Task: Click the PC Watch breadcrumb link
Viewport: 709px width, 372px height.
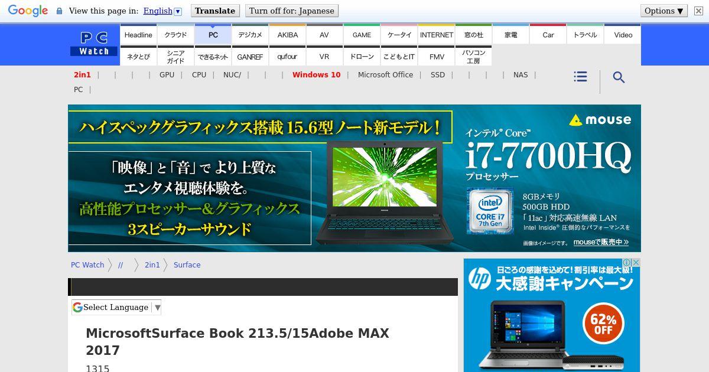Action: click(87, 265)
